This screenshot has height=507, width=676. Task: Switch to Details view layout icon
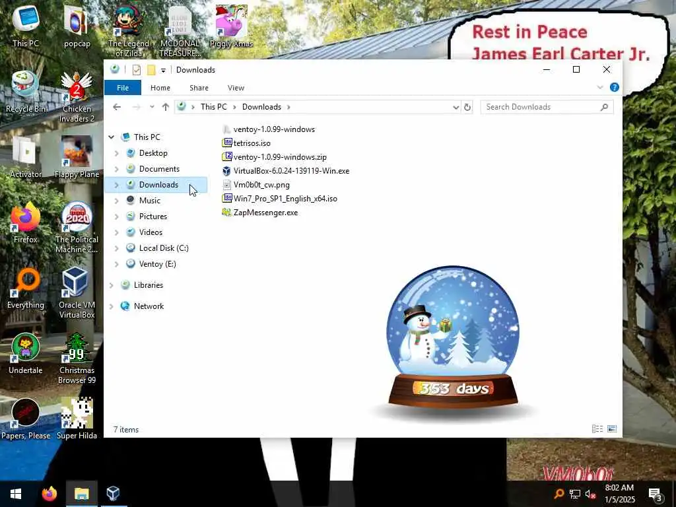(597, 429)
